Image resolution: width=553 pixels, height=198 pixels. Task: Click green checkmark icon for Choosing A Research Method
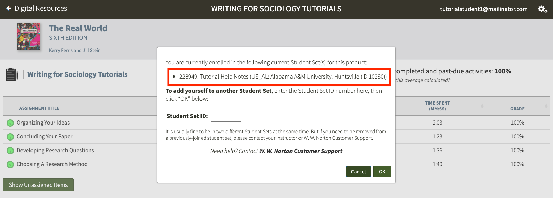point(10,164)
